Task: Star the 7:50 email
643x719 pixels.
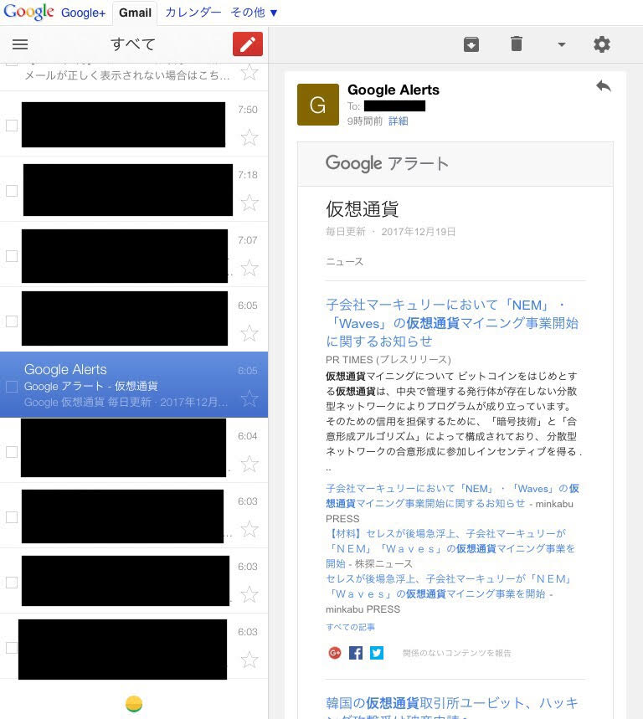Action: pos(249,137)
